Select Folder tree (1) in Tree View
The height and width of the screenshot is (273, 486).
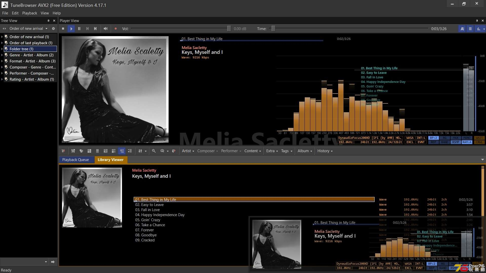pos(31,49)
